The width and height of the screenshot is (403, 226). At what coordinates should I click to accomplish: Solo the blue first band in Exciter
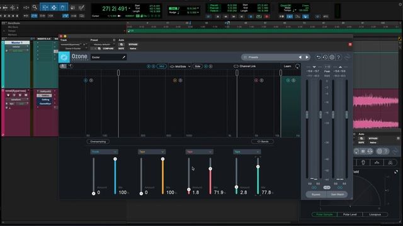[91, 80]
